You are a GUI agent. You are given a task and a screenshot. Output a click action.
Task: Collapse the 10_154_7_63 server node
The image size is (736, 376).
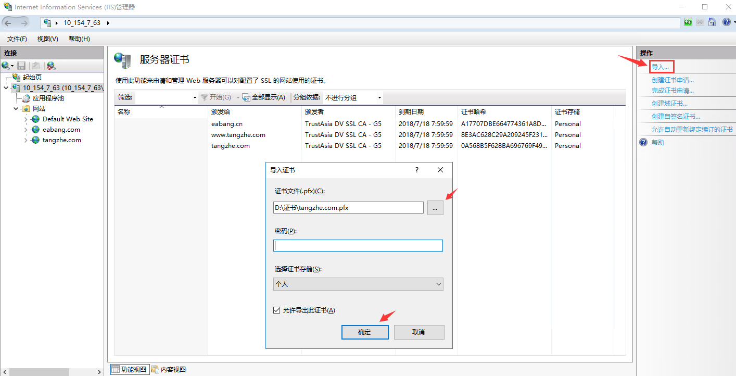(6, 87)
